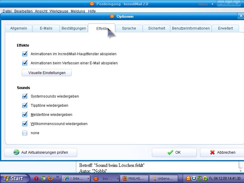
Task: Open the Ansicht menu
Action: tap(41, 11)
